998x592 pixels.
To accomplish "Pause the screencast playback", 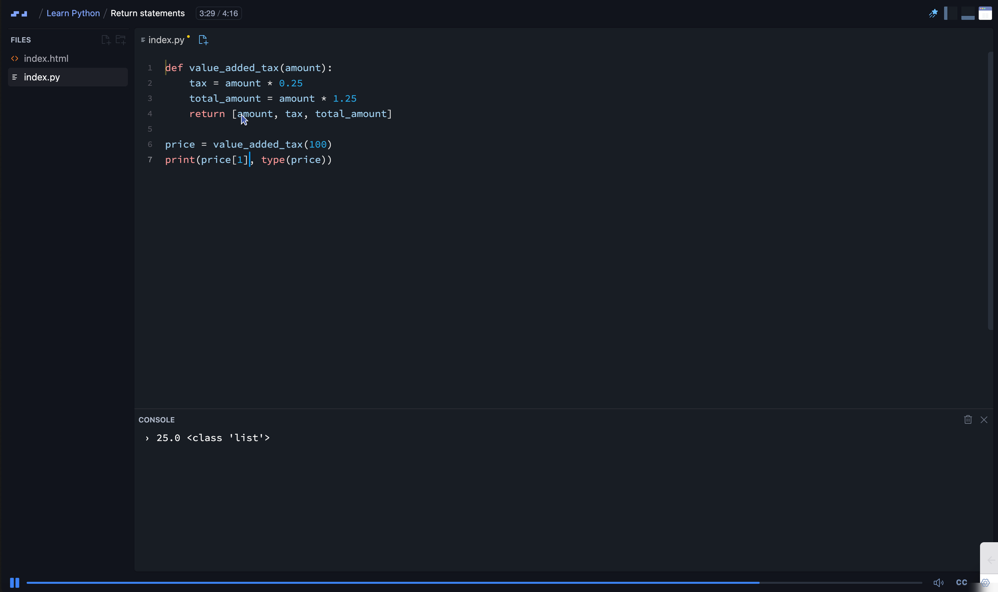I will tap(14, 583).
